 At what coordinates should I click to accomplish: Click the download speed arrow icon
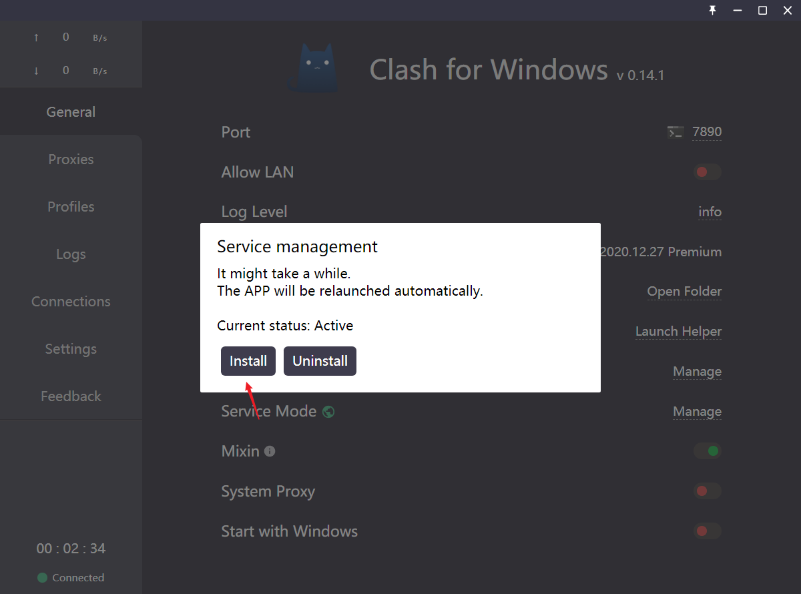[x=36, y=71]
